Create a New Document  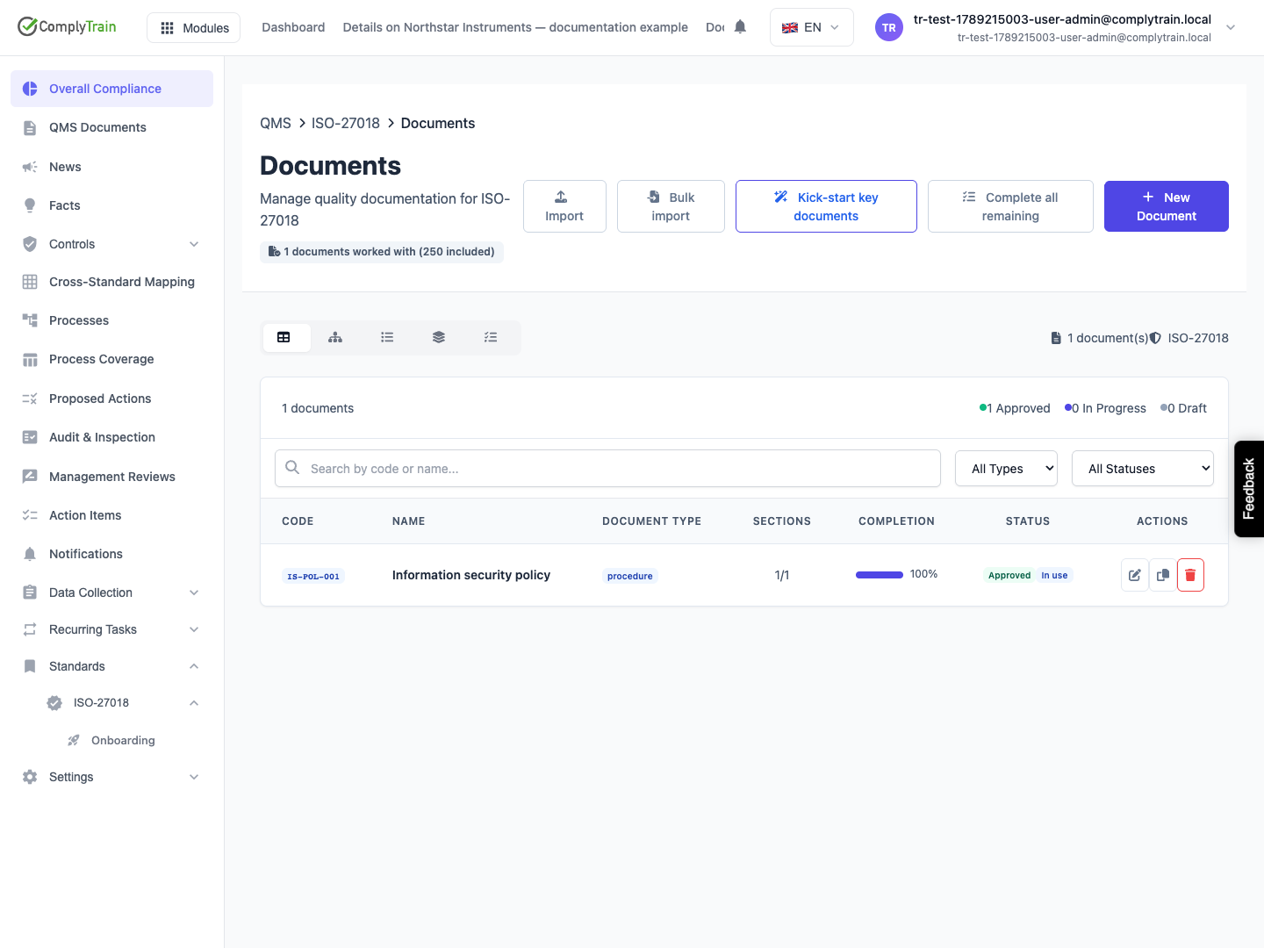pyautogui.click(x=1167, y=206)
